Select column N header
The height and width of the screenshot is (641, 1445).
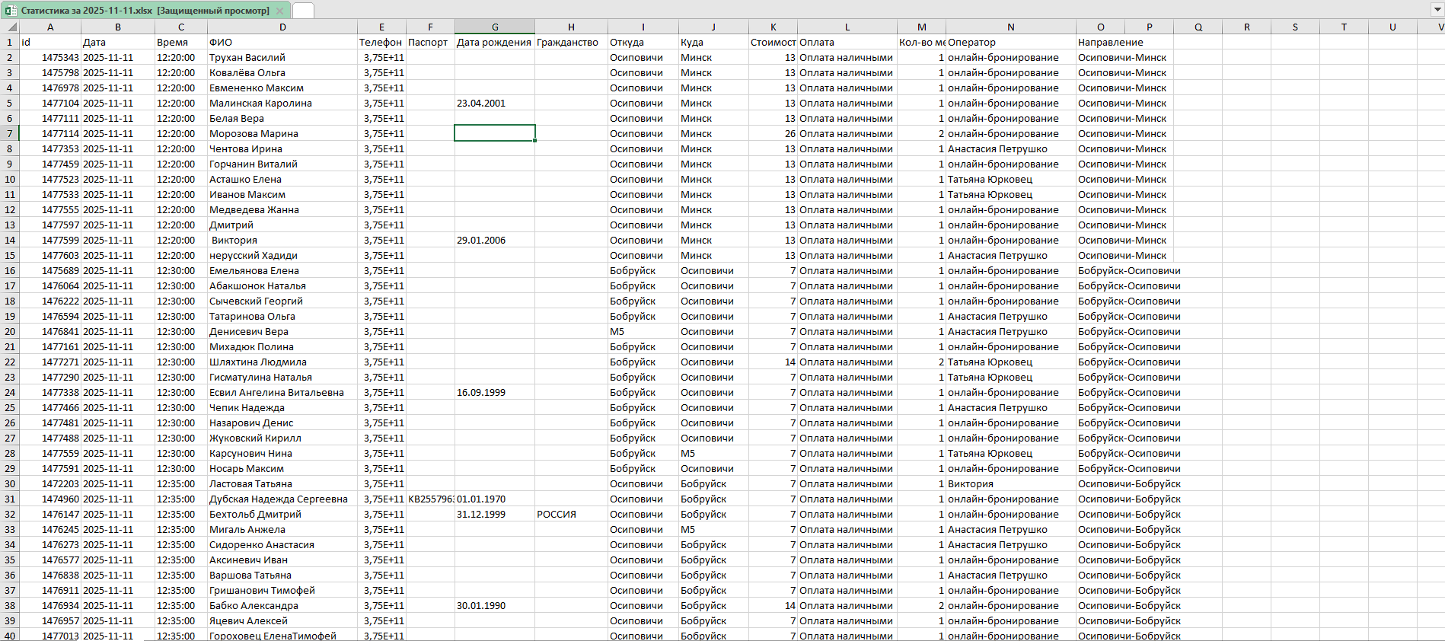tap(1010, 27)
